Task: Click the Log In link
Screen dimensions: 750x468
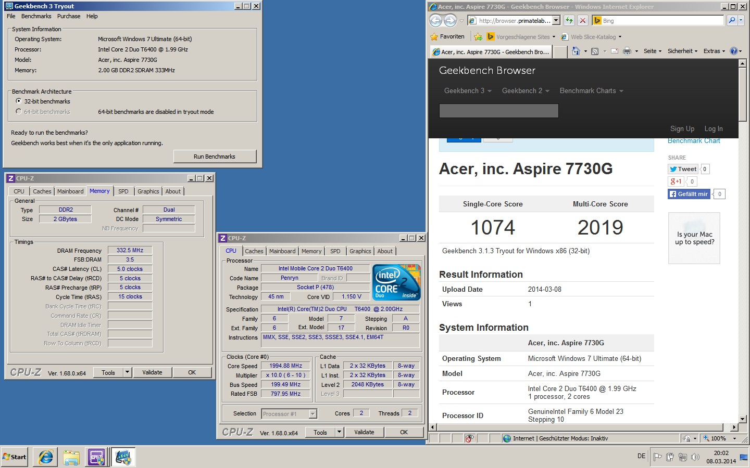Action: [714, 128]
